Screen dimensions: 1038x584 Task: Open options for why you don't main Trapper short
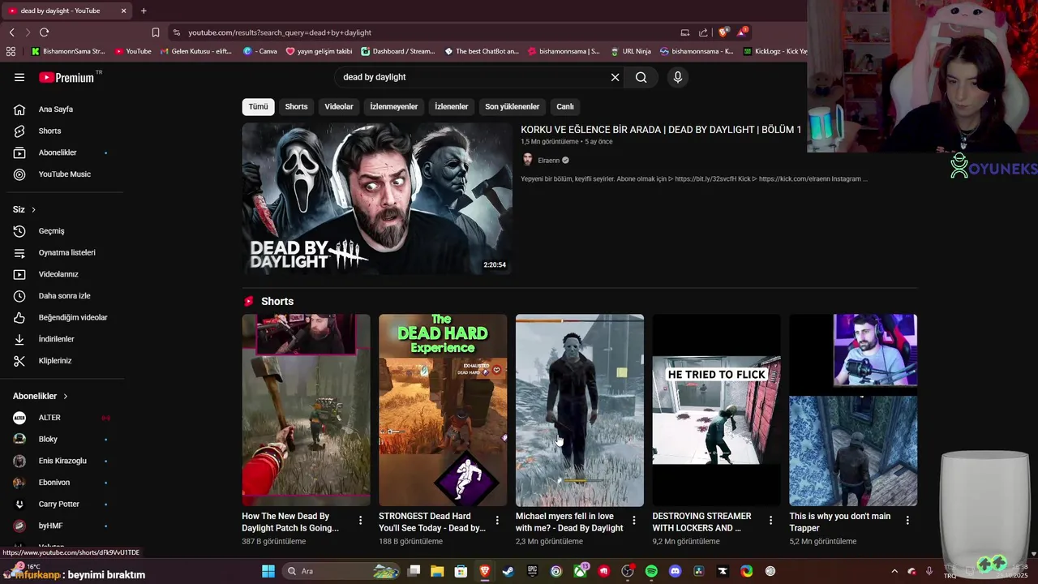(907, 520)
